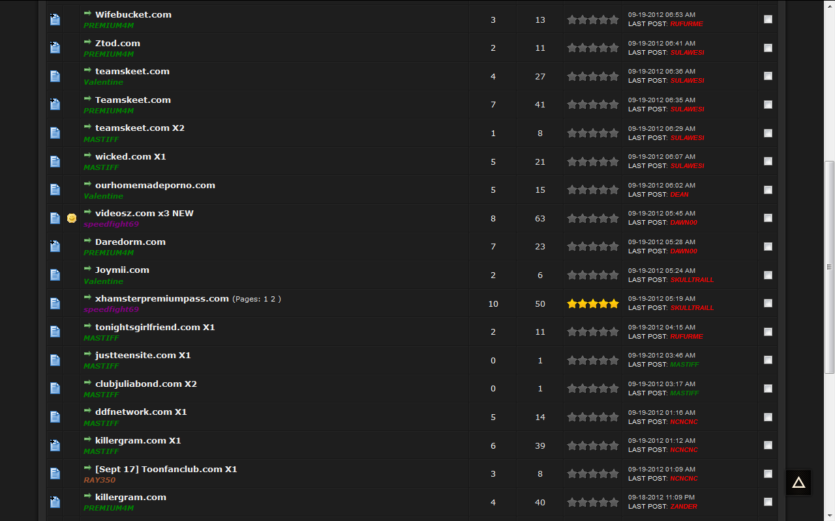The width and height of the screenshot is (835, 521).
Task: Click green arrow beside videosz.com x3 NEW
Action: (87, 212)
